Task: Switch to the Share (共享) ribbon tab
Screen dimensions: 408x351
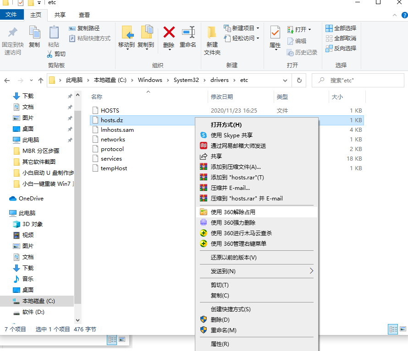Action: click(60, 15)
